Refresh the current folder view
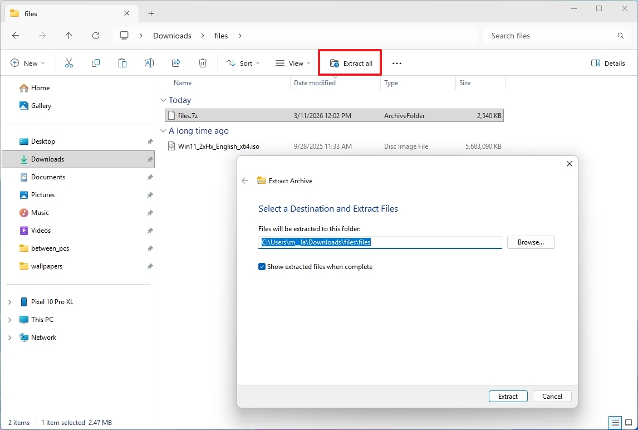 pos(96,35)
